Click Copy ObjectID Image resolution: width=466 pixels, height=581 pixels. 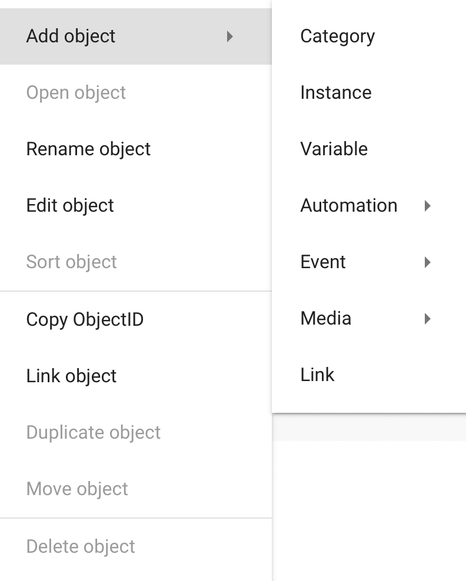click(85, 319)
